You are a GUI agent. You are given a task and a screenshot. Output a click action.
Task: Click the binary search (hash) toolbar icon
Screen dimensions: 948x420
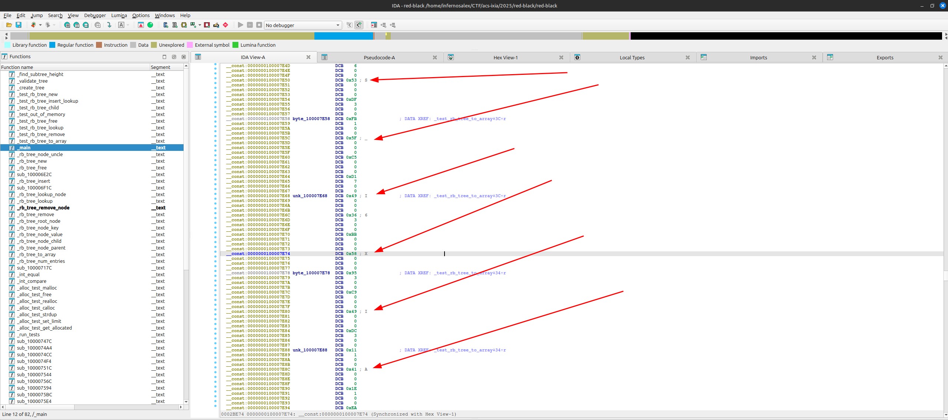click(67, 25)
